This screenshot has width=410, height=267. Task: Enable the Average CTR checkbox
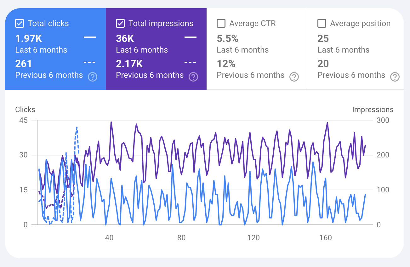[221, 23]
